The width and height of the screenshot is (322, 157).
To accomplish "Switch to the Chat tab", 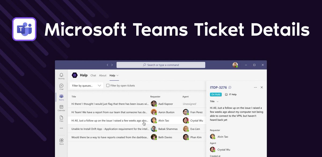I will point(93,76).
